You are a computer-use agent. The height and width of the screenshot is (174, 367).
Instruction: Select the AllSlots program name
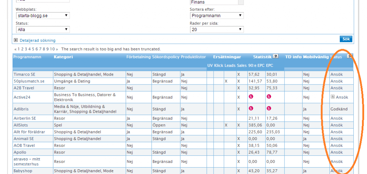tap(21, 125)
